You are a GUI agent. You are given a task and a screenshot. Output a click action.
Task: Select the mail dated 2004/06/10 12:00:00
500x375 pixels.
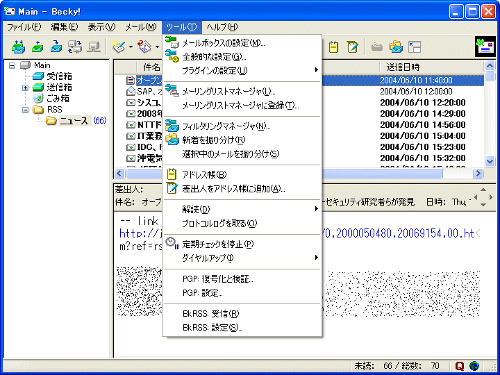(x=416, y=92)
